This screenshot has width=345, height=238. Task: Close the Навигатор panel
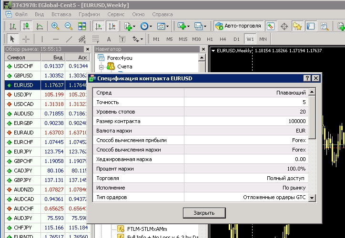click(203, 49)
